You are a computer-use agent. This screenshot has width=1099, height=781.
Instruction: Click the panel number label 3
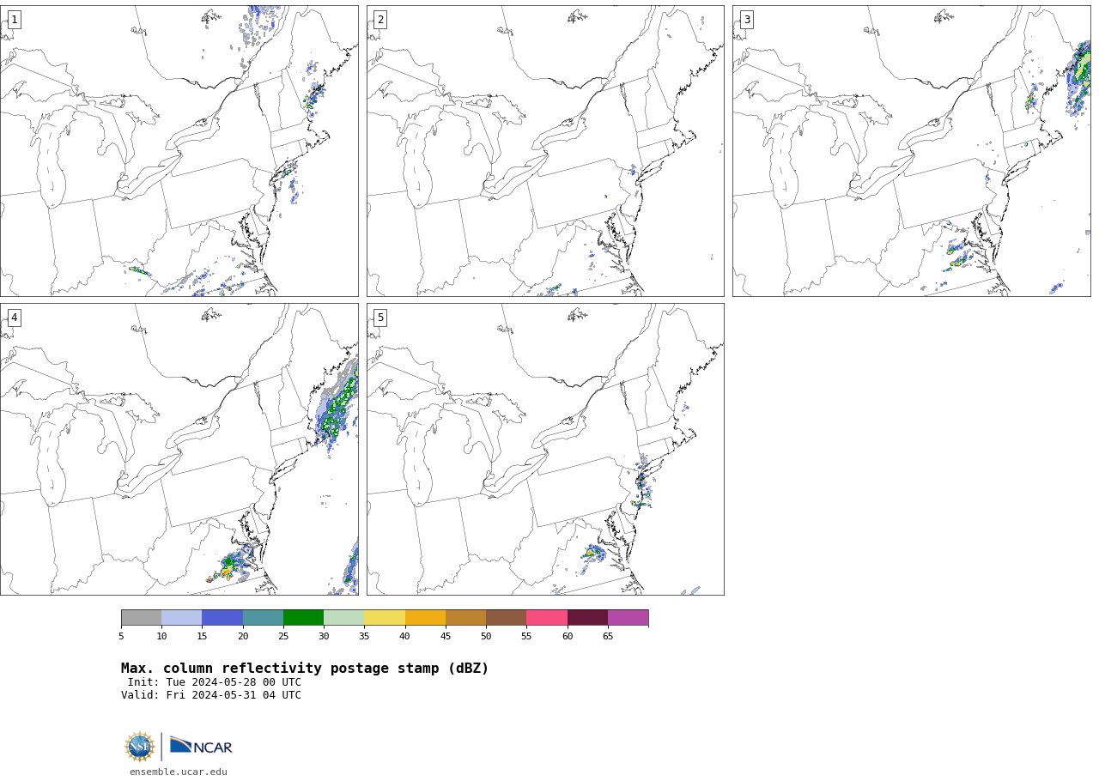point(747,20)
